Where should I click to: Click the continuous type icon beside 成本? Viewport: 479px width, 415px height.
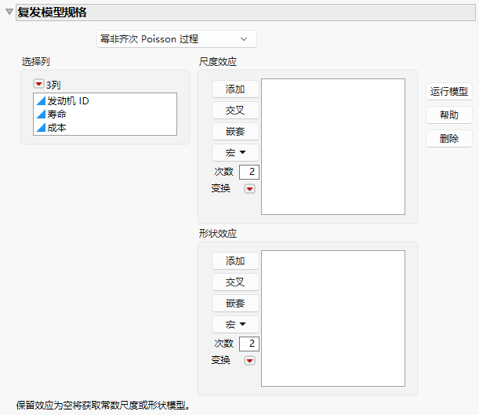click(41, 128)
